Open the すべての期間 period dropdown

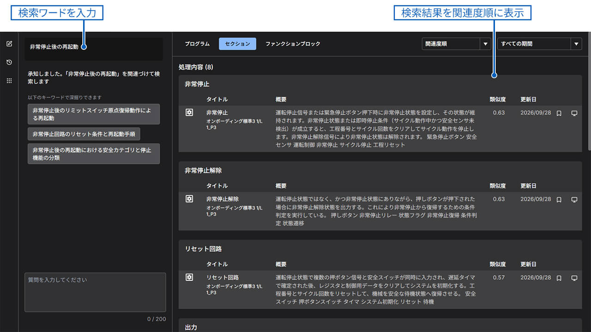pos(539,44)
